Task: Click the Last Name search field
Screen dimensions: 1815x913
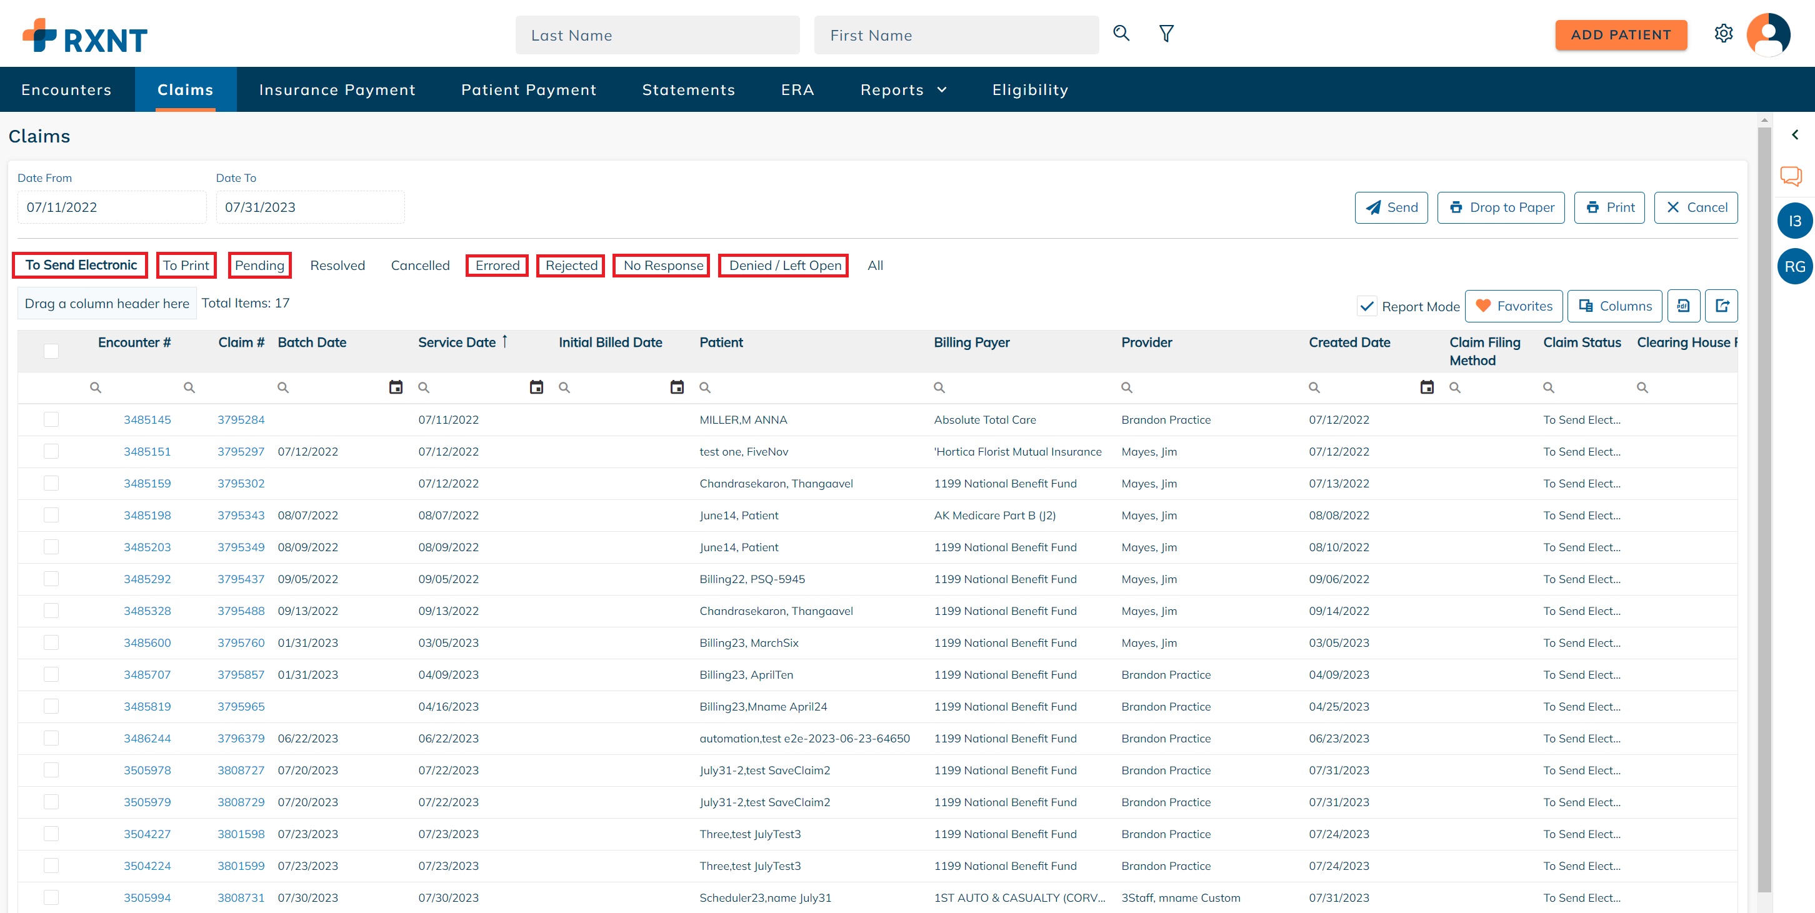Action: coord(657,34)
